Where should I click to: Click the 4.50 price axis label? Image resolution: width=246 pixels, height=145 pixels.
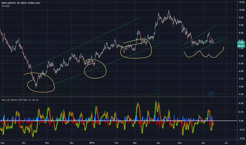(241, 94)
